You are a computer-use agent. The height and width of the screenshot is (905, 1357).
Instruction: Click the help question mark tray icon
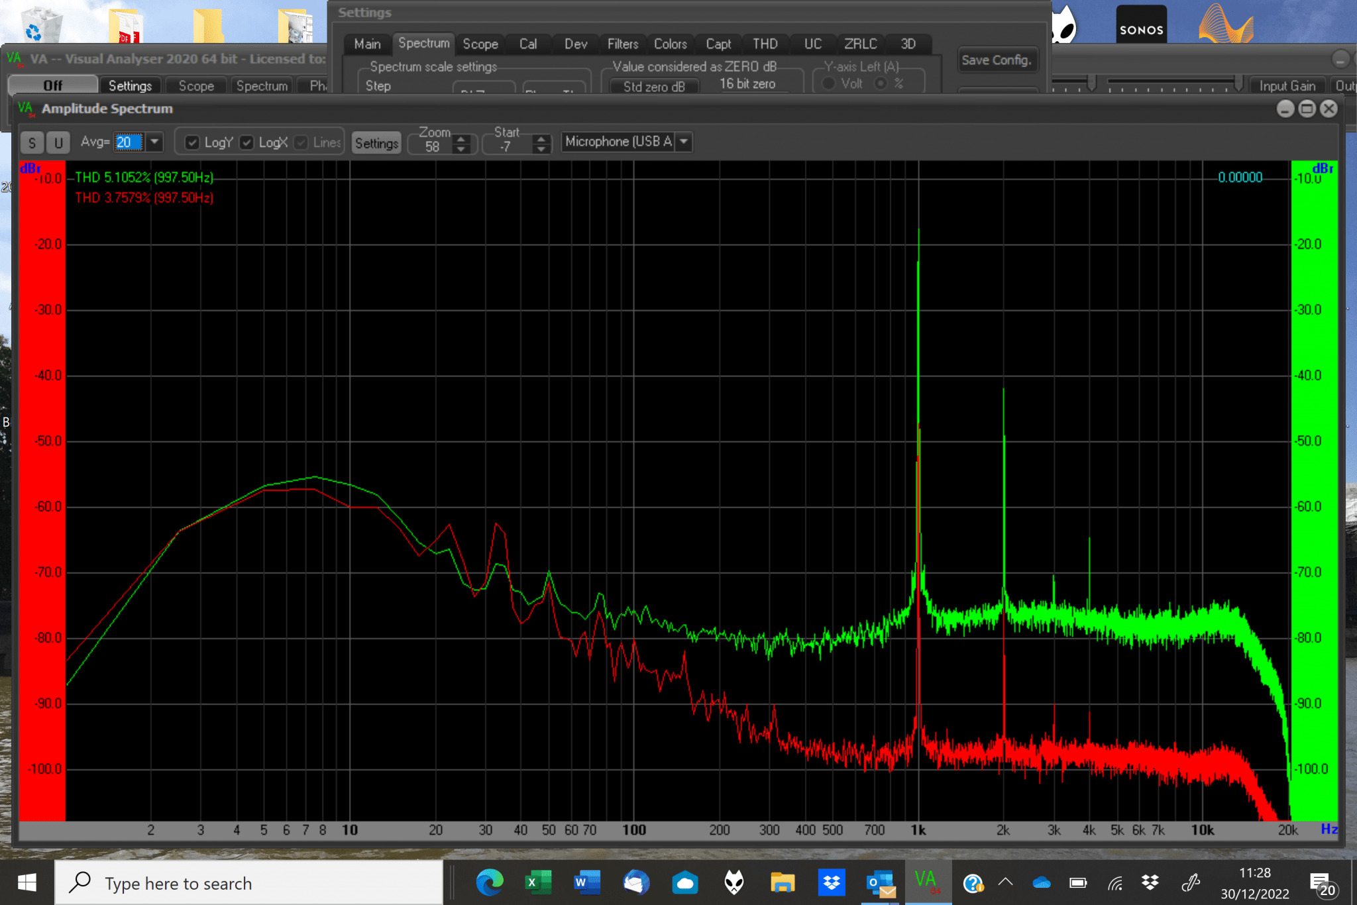973,882
